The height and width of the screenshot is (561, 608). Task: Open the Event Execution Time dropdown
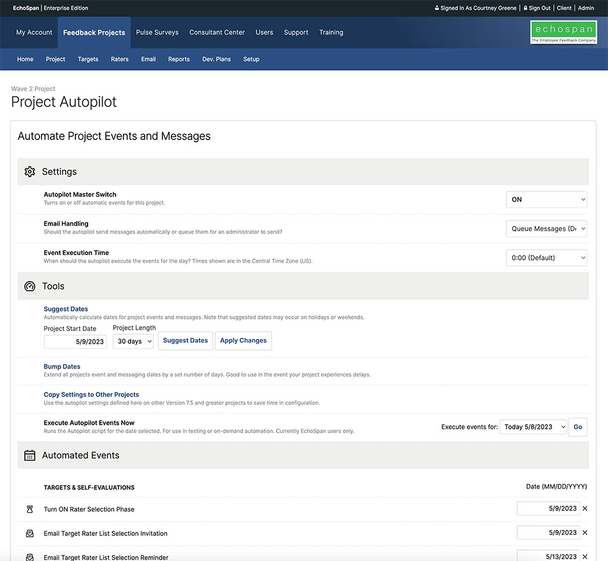pyautogui.click(x=547, y=257)
